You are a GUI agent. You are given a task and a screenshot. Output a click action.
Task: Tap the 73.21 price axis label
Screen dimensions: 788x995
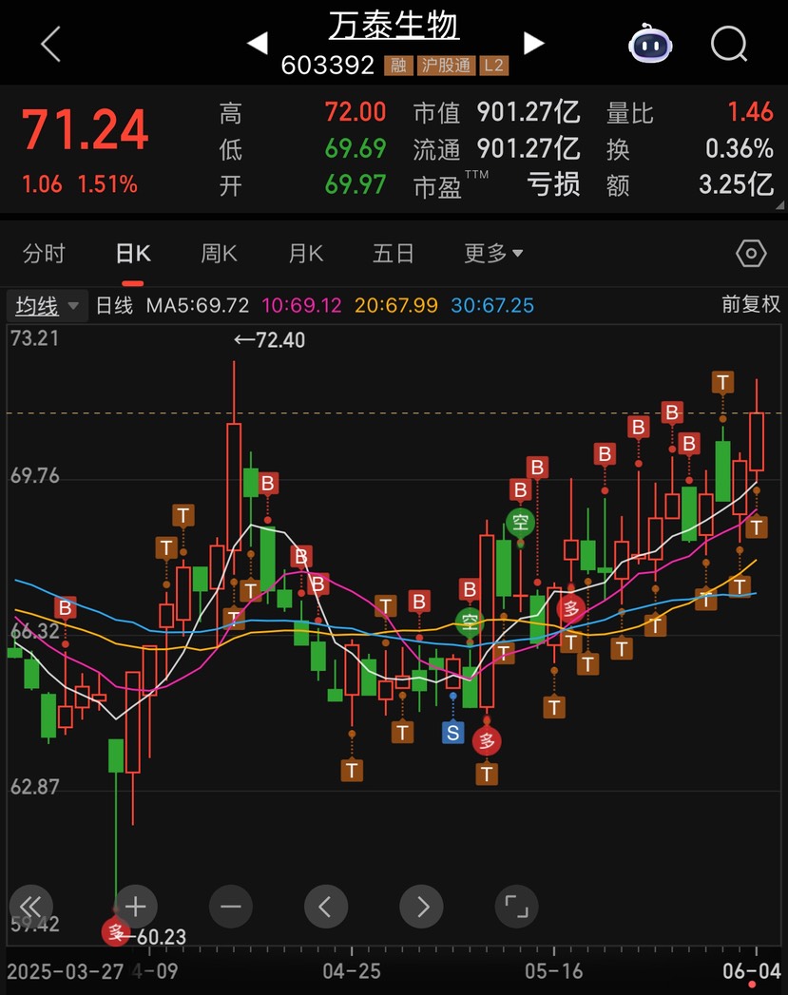(35, 338)
